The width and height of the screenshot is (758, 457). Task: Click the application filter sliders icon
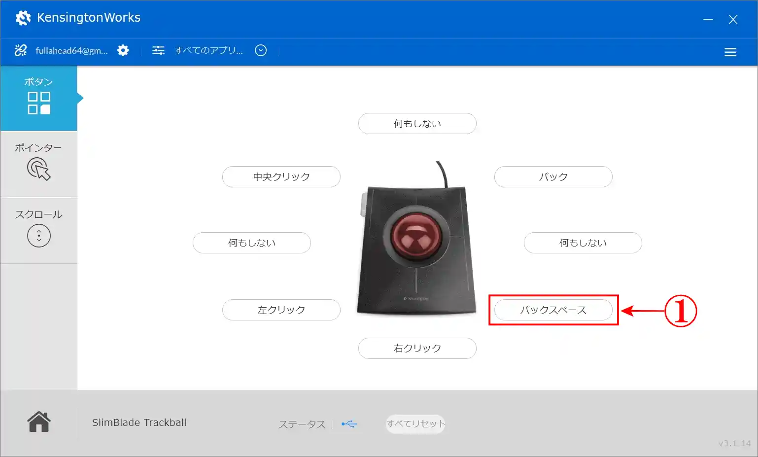(158, 50)
